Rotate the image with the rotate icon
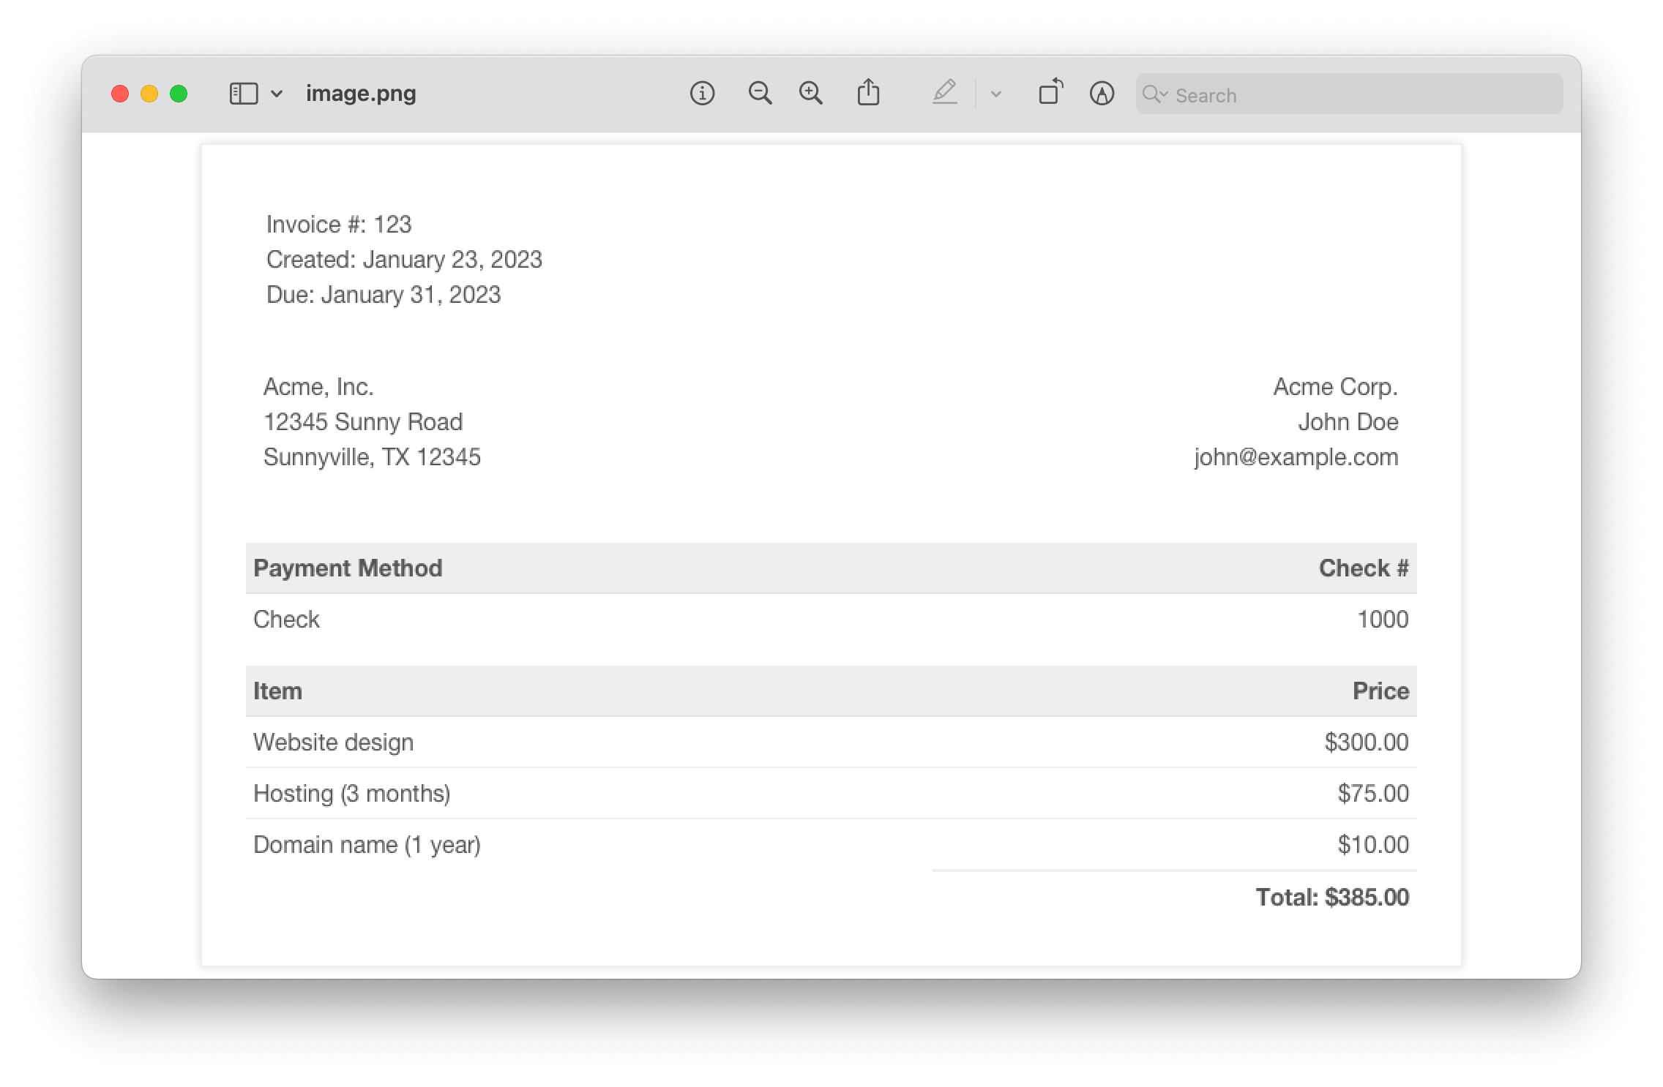The image size is (1663, 1087). [x=1050, y=93]
